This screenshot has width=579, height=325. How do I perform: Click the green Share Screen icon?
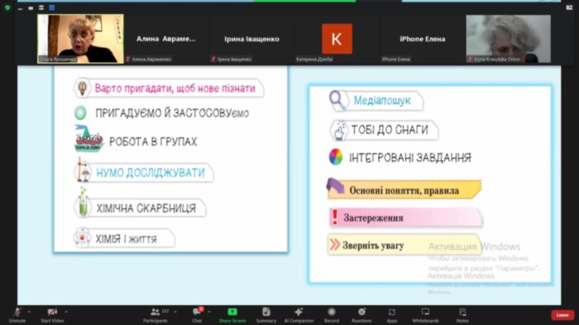[x=232, y=312]
